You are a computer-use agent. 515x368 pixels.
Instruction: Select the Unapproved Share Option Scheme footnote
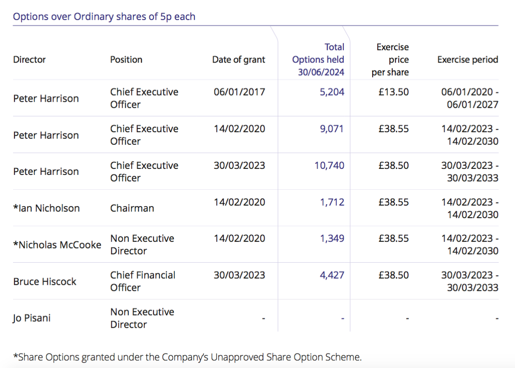(187, 357)
